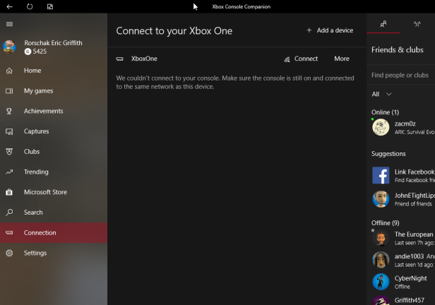The width and height of the screenshot is (435, 305).
Task: Toggle the hamburger navigation menu
Action: (x=9, y=24)
